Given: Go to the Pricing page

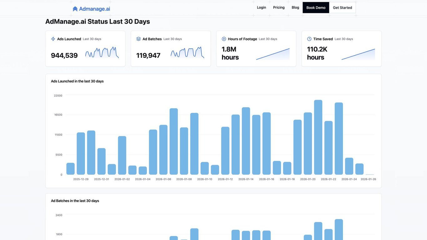Looking at the screenshot, I should coord(279,7).
